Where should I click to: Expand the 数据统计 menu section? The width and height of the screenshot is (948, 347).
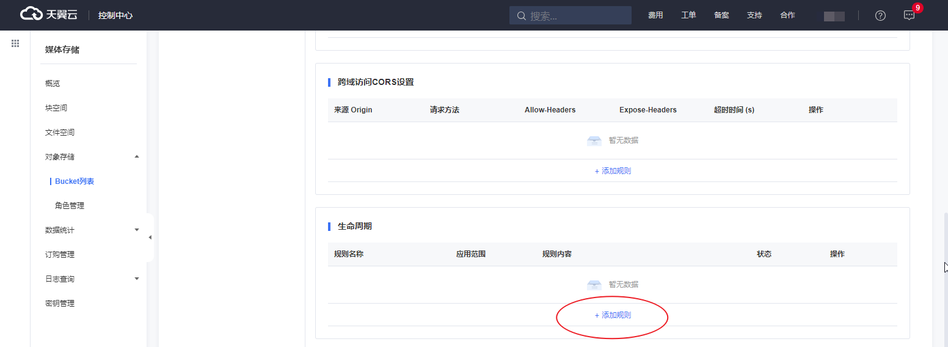[x=137, y=230]
